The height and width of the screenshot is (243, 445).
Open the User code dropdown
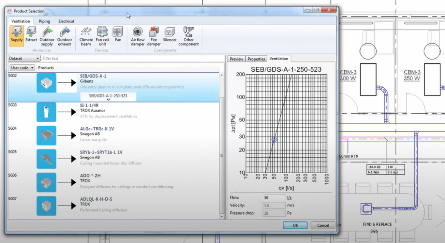coord(22,67)
